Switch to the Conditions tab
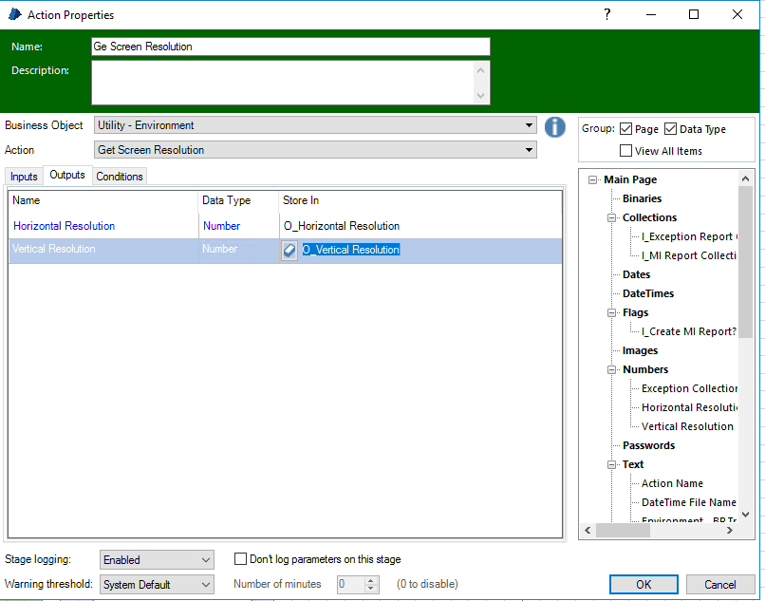The width and height of the screenshot is (765, 601). point(120,177)
